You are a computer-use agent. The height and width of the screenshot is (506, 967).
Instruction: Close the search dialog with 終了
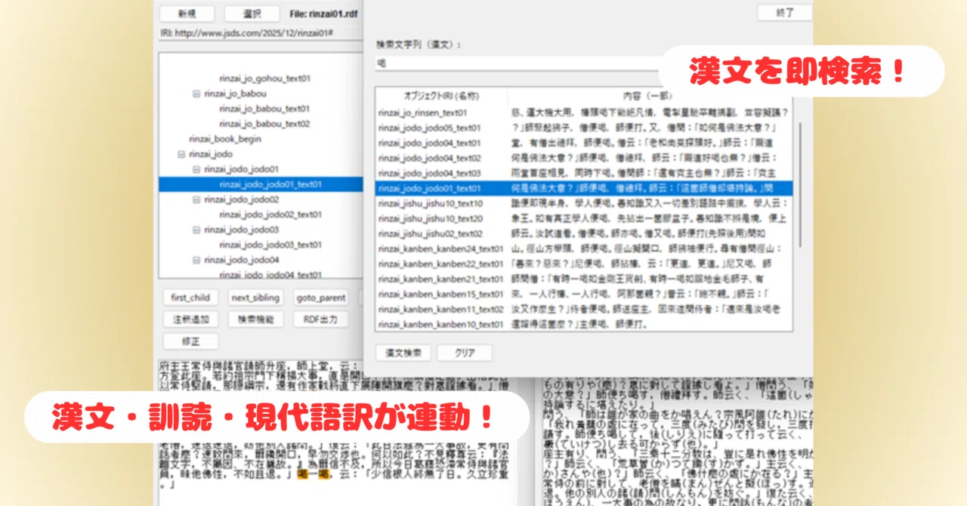784,13
